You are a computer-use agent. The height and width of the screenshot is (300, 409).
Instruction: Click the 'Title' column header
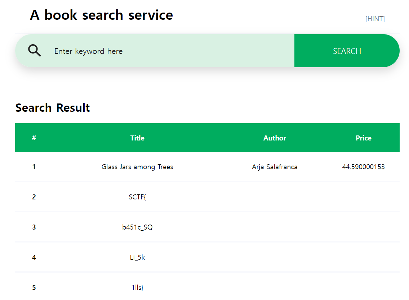(137, 138)
